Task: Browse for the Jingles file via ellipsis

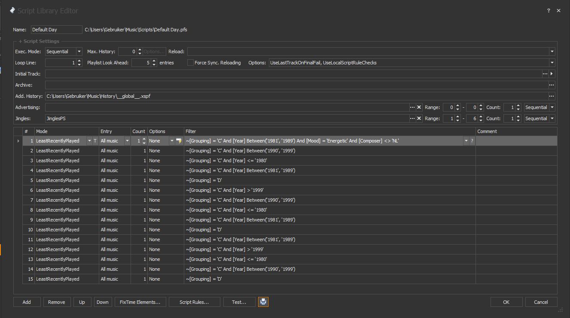Action: click(412, 118)
